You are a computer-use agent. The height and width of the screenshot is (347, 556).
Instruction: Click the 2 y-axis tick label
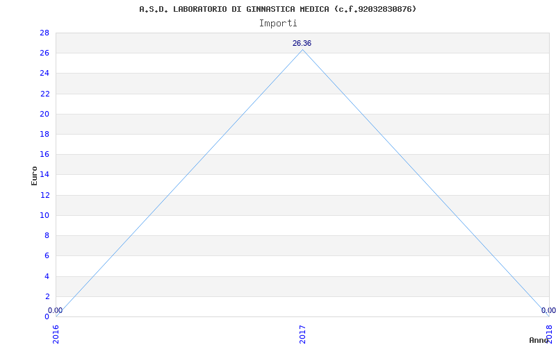47,296
